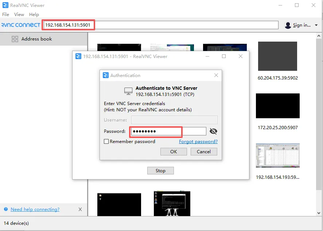Image resolution: width=323 pixels, height=231 pixels.
Task: Select Address book in the sidebar
Action: click(x=44, y=39)
